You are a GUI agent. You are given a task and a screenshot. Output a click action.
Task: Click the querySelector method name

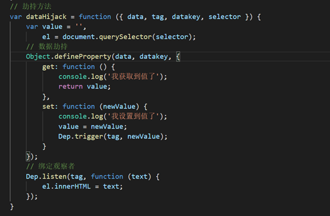point(126,37)
